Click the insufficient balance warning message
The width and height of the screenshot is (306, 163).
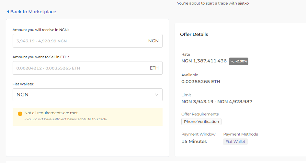[66, 119]
